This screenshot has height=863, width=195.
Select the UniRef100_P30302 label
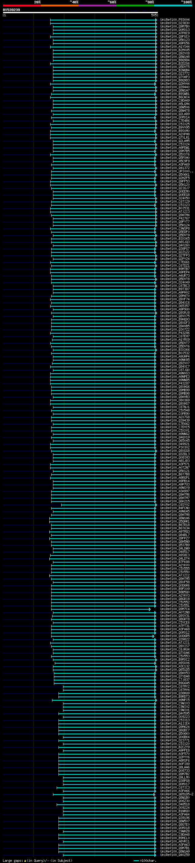coord(175,447)
